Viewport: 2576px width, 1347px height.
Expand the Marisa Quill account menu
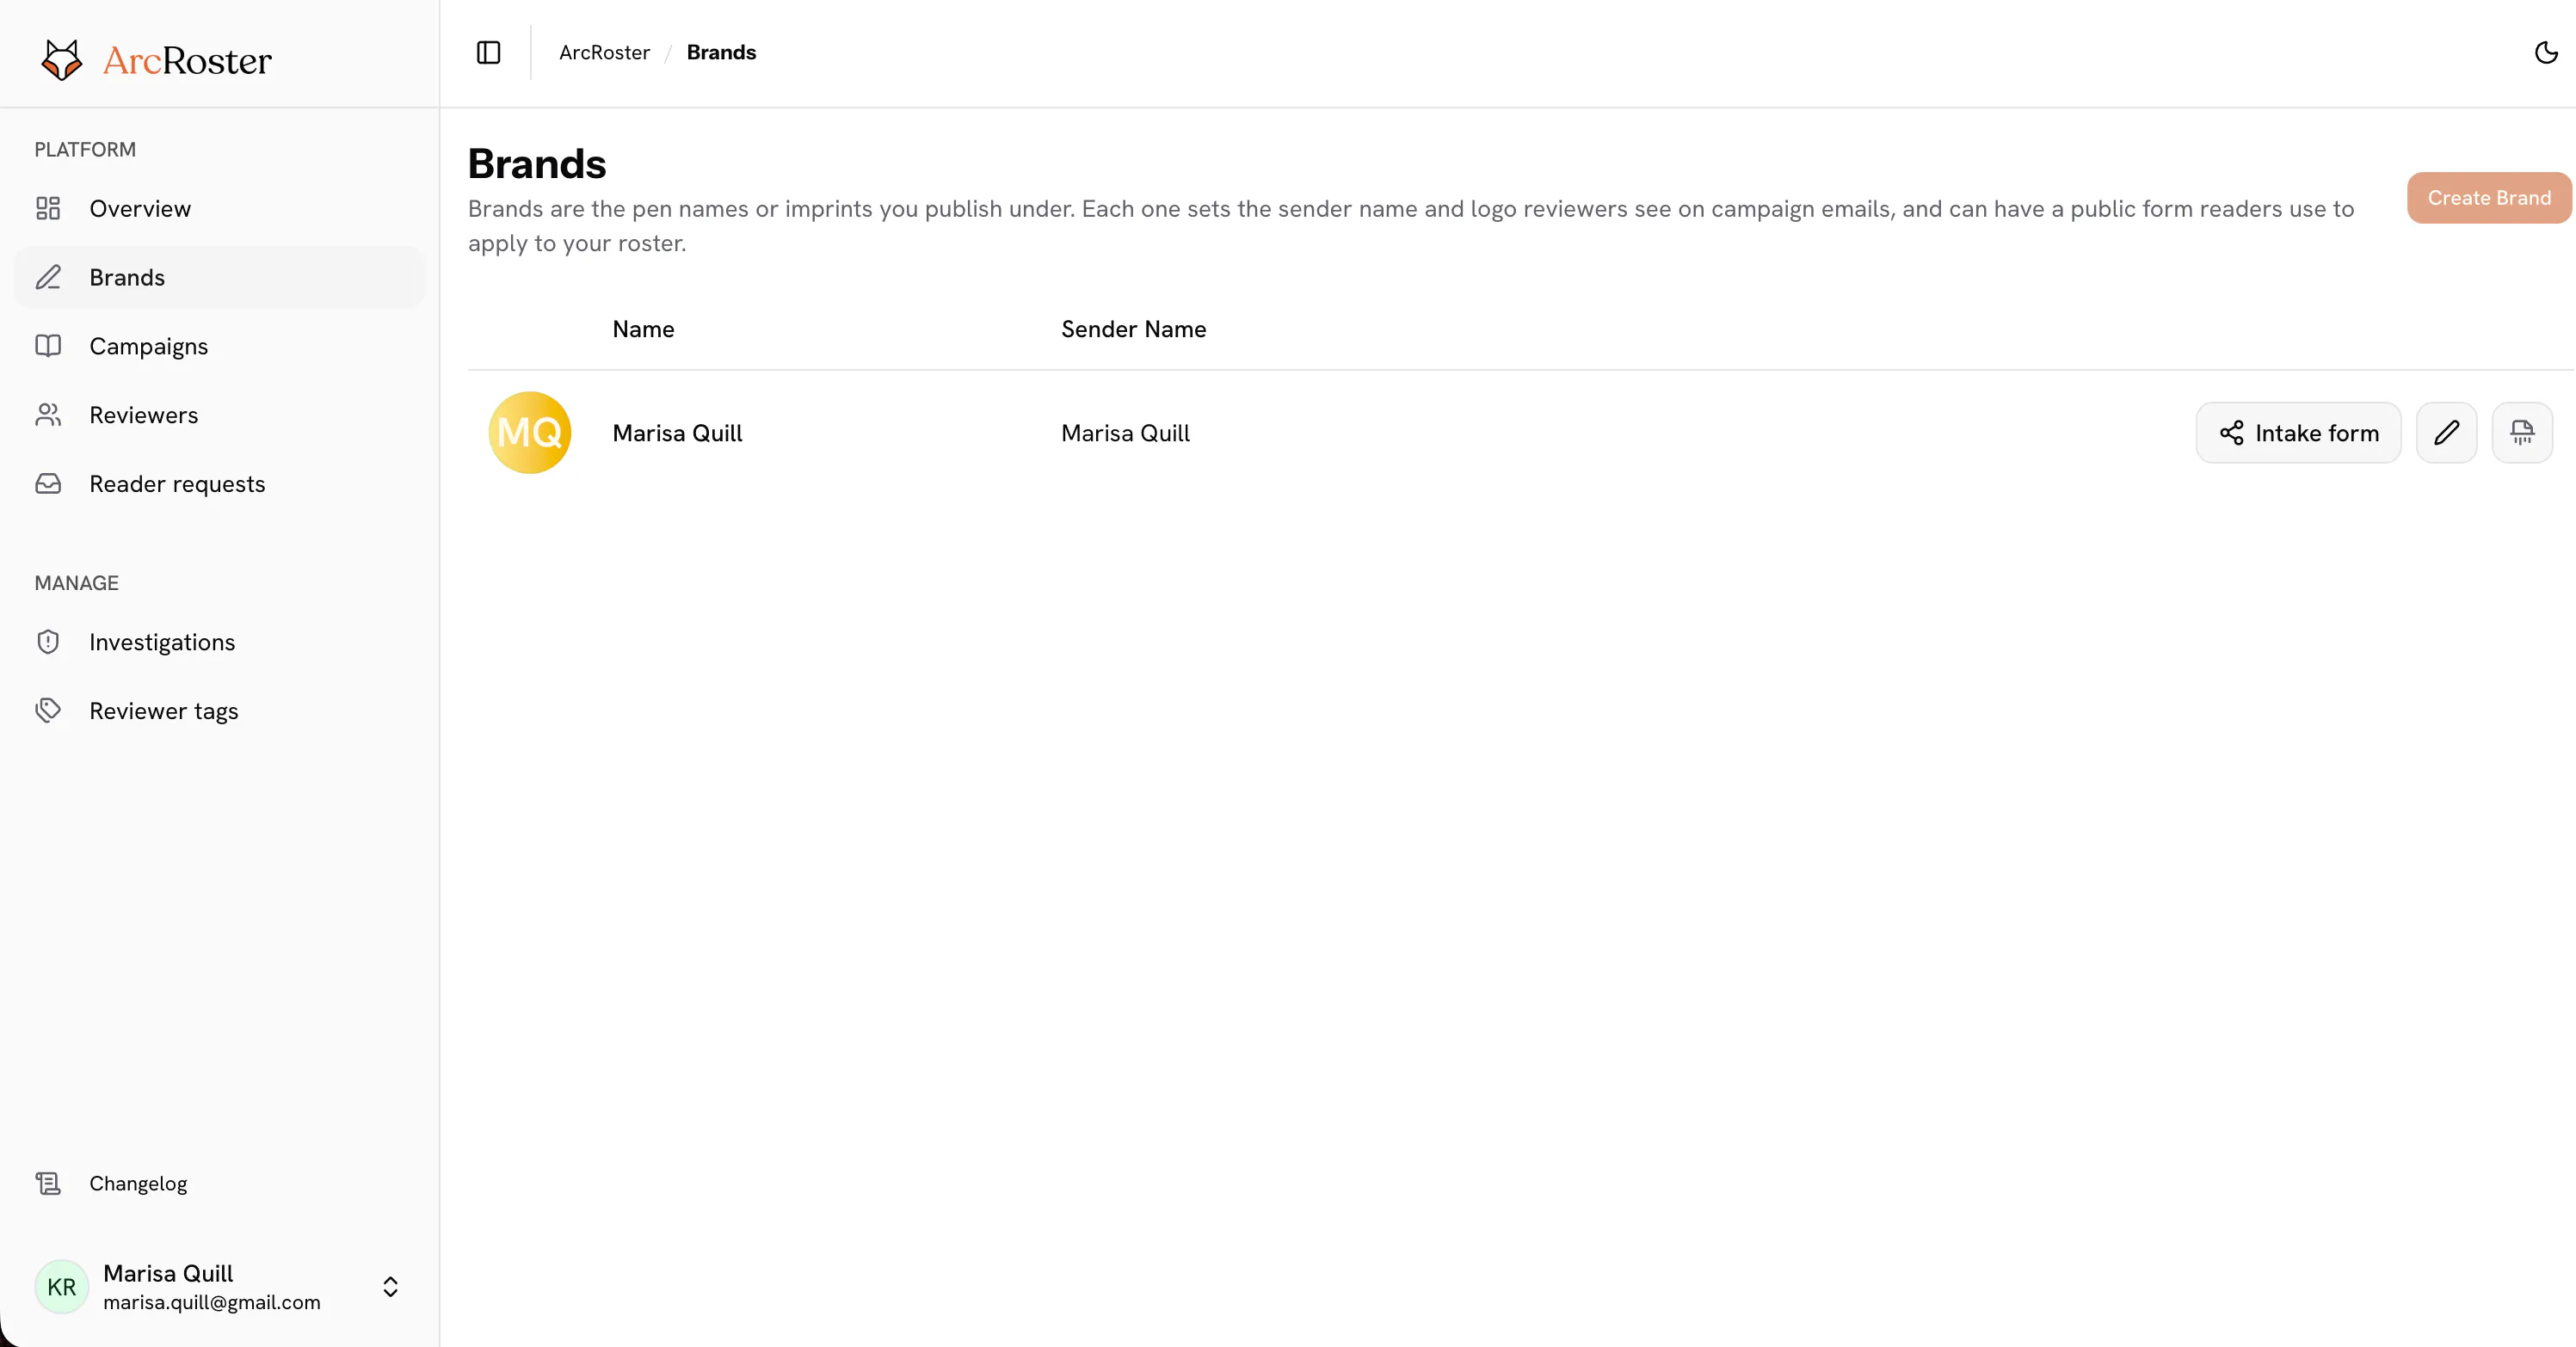[390, 1287]
